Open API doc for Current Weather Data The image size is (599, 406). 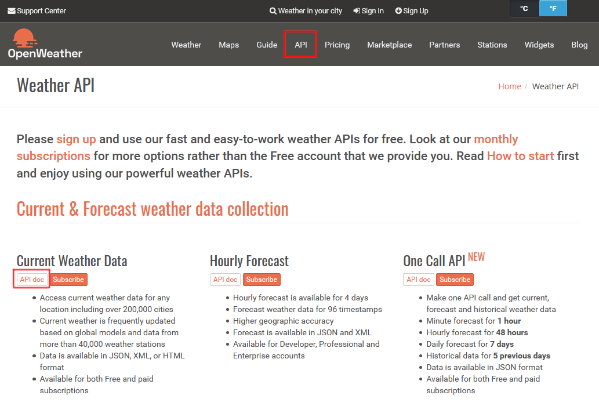(32, 280)
